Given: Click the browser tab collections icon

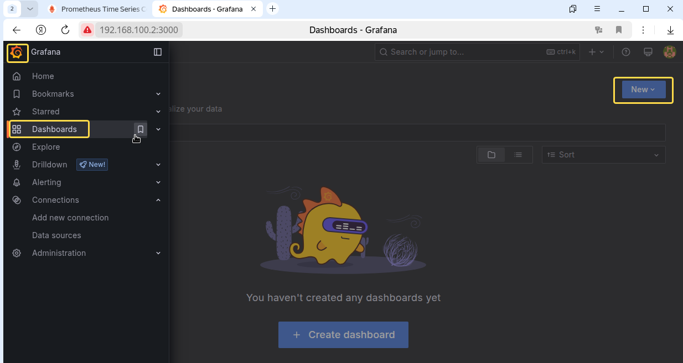Looking at the screenshot, I should pyautogui.click(x=573, y=9).
